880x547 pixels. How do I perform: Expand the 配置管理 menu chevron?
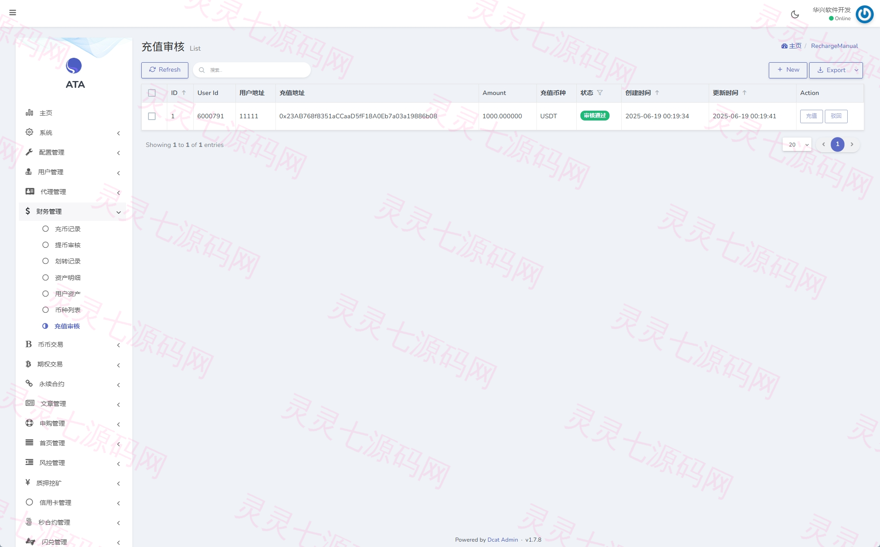coord(118,153)
